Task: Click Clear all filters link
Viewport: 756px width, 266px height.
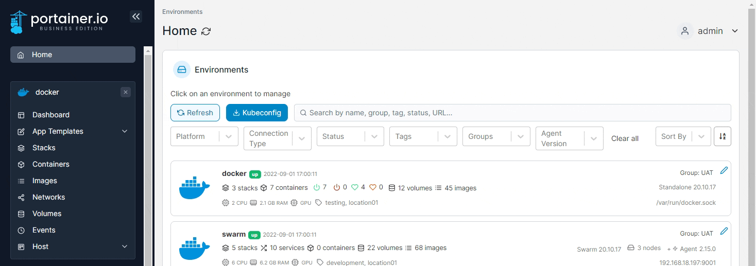Action: [x=625, y=138]
